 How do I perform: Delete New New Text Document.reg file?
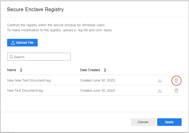click(x=176, y=81)
